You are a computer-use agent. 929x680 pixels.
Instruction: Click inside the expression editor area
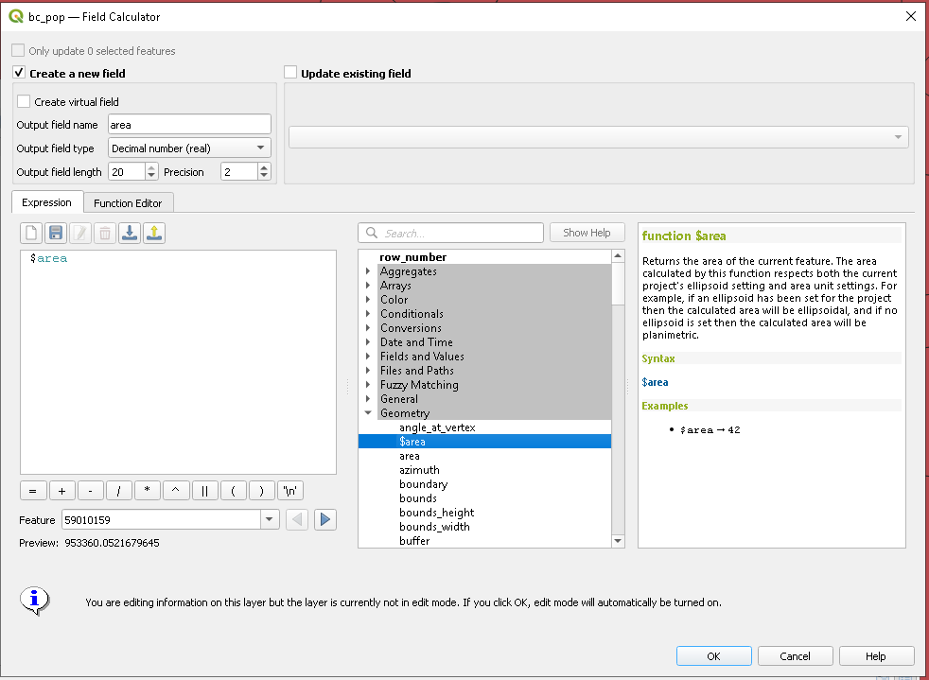pos(179,362)
